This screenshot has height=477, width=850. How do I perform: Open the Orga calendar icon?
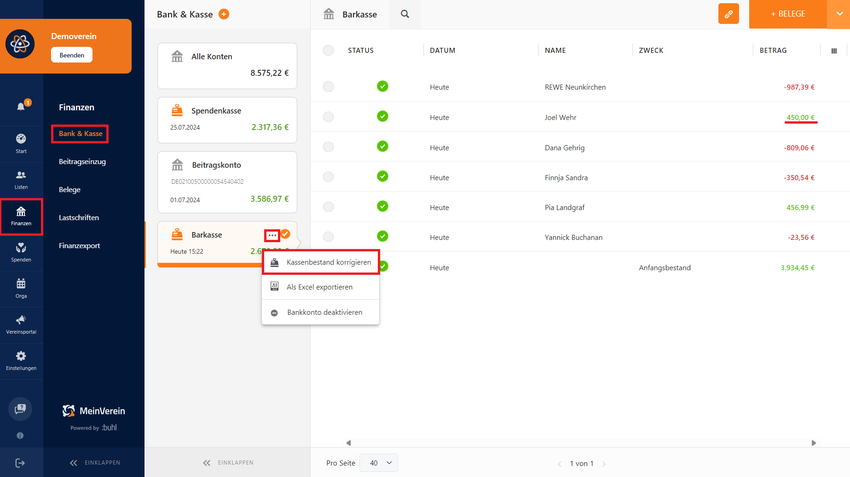pos(21,284)
